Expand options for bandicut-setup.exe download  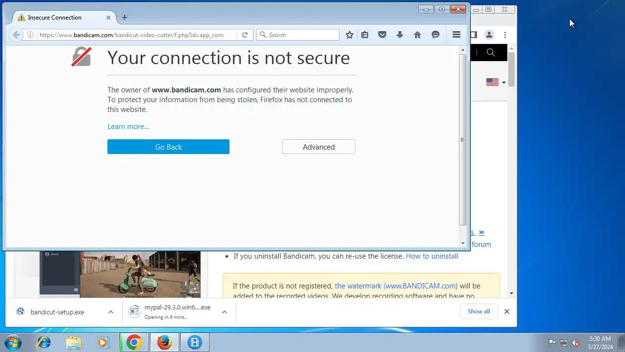click(x=111, y=312)
